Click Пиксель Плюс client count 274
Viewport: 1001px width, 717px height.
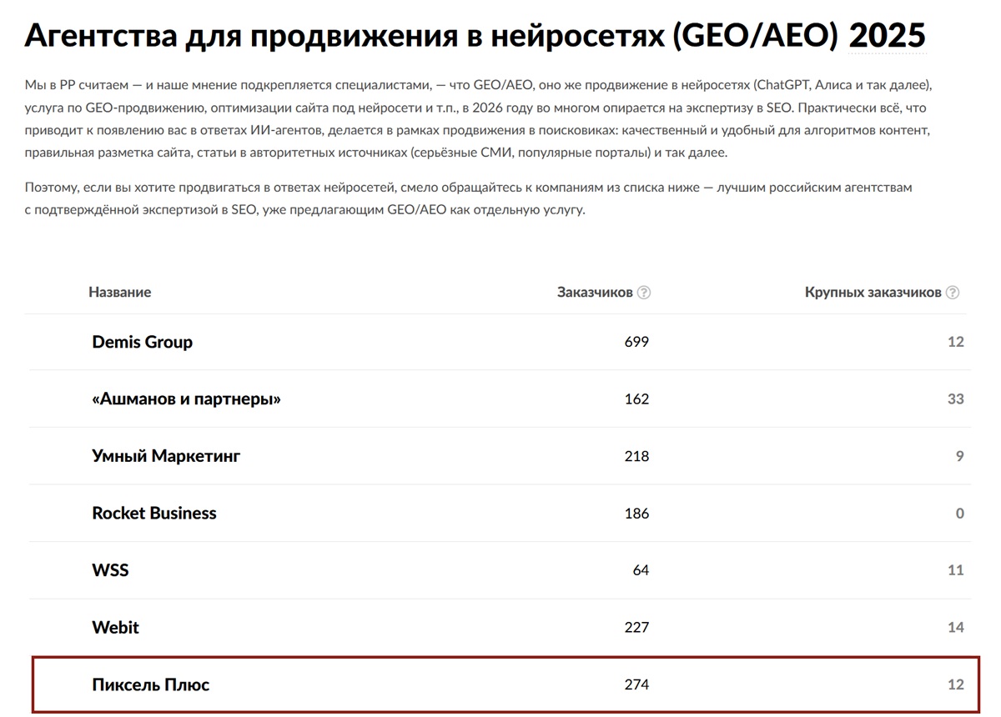tap(636, 685)
